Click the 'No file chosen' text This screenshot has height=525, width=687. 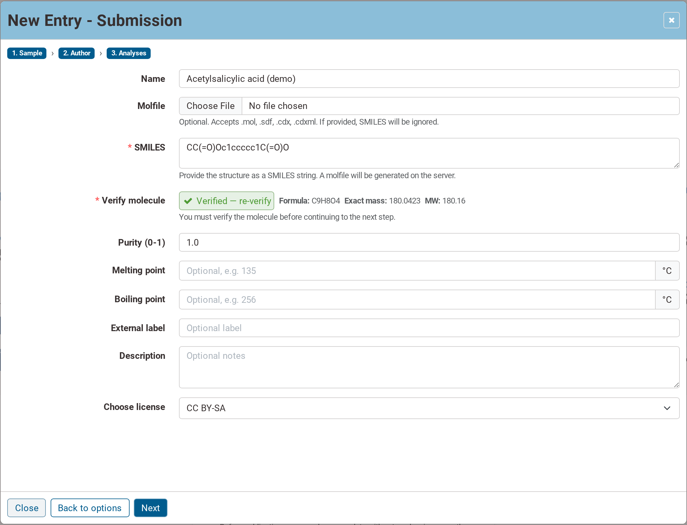click(x=278, y=106)
